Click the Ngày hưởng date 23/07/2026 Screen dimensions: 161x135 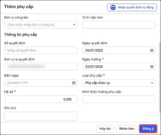pyautogui.click(x=94, y=67)
